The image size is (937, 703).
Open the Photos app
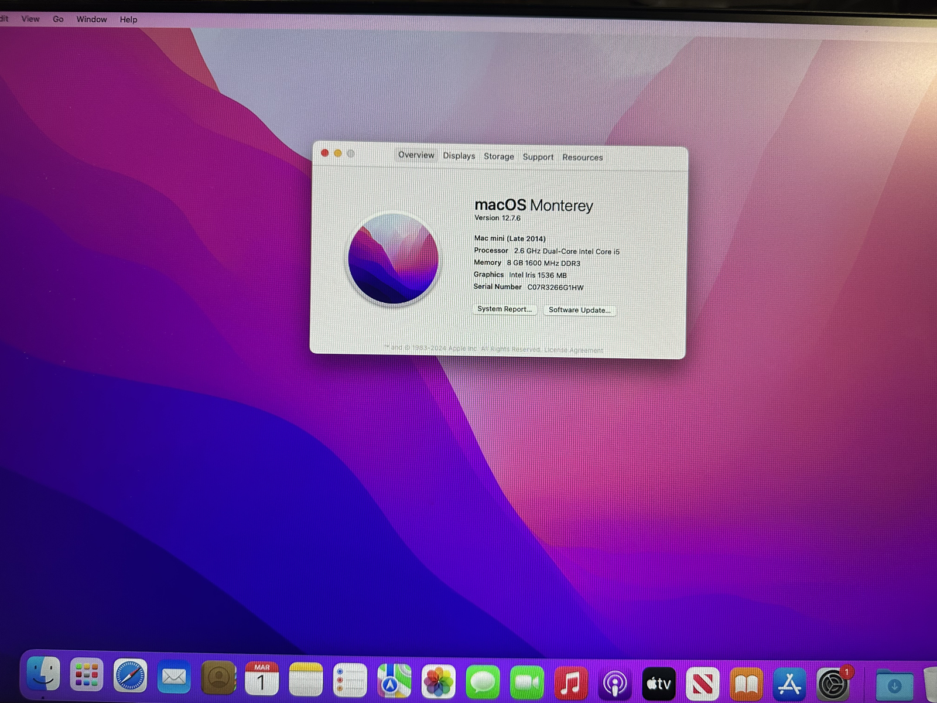click(438, 681)
